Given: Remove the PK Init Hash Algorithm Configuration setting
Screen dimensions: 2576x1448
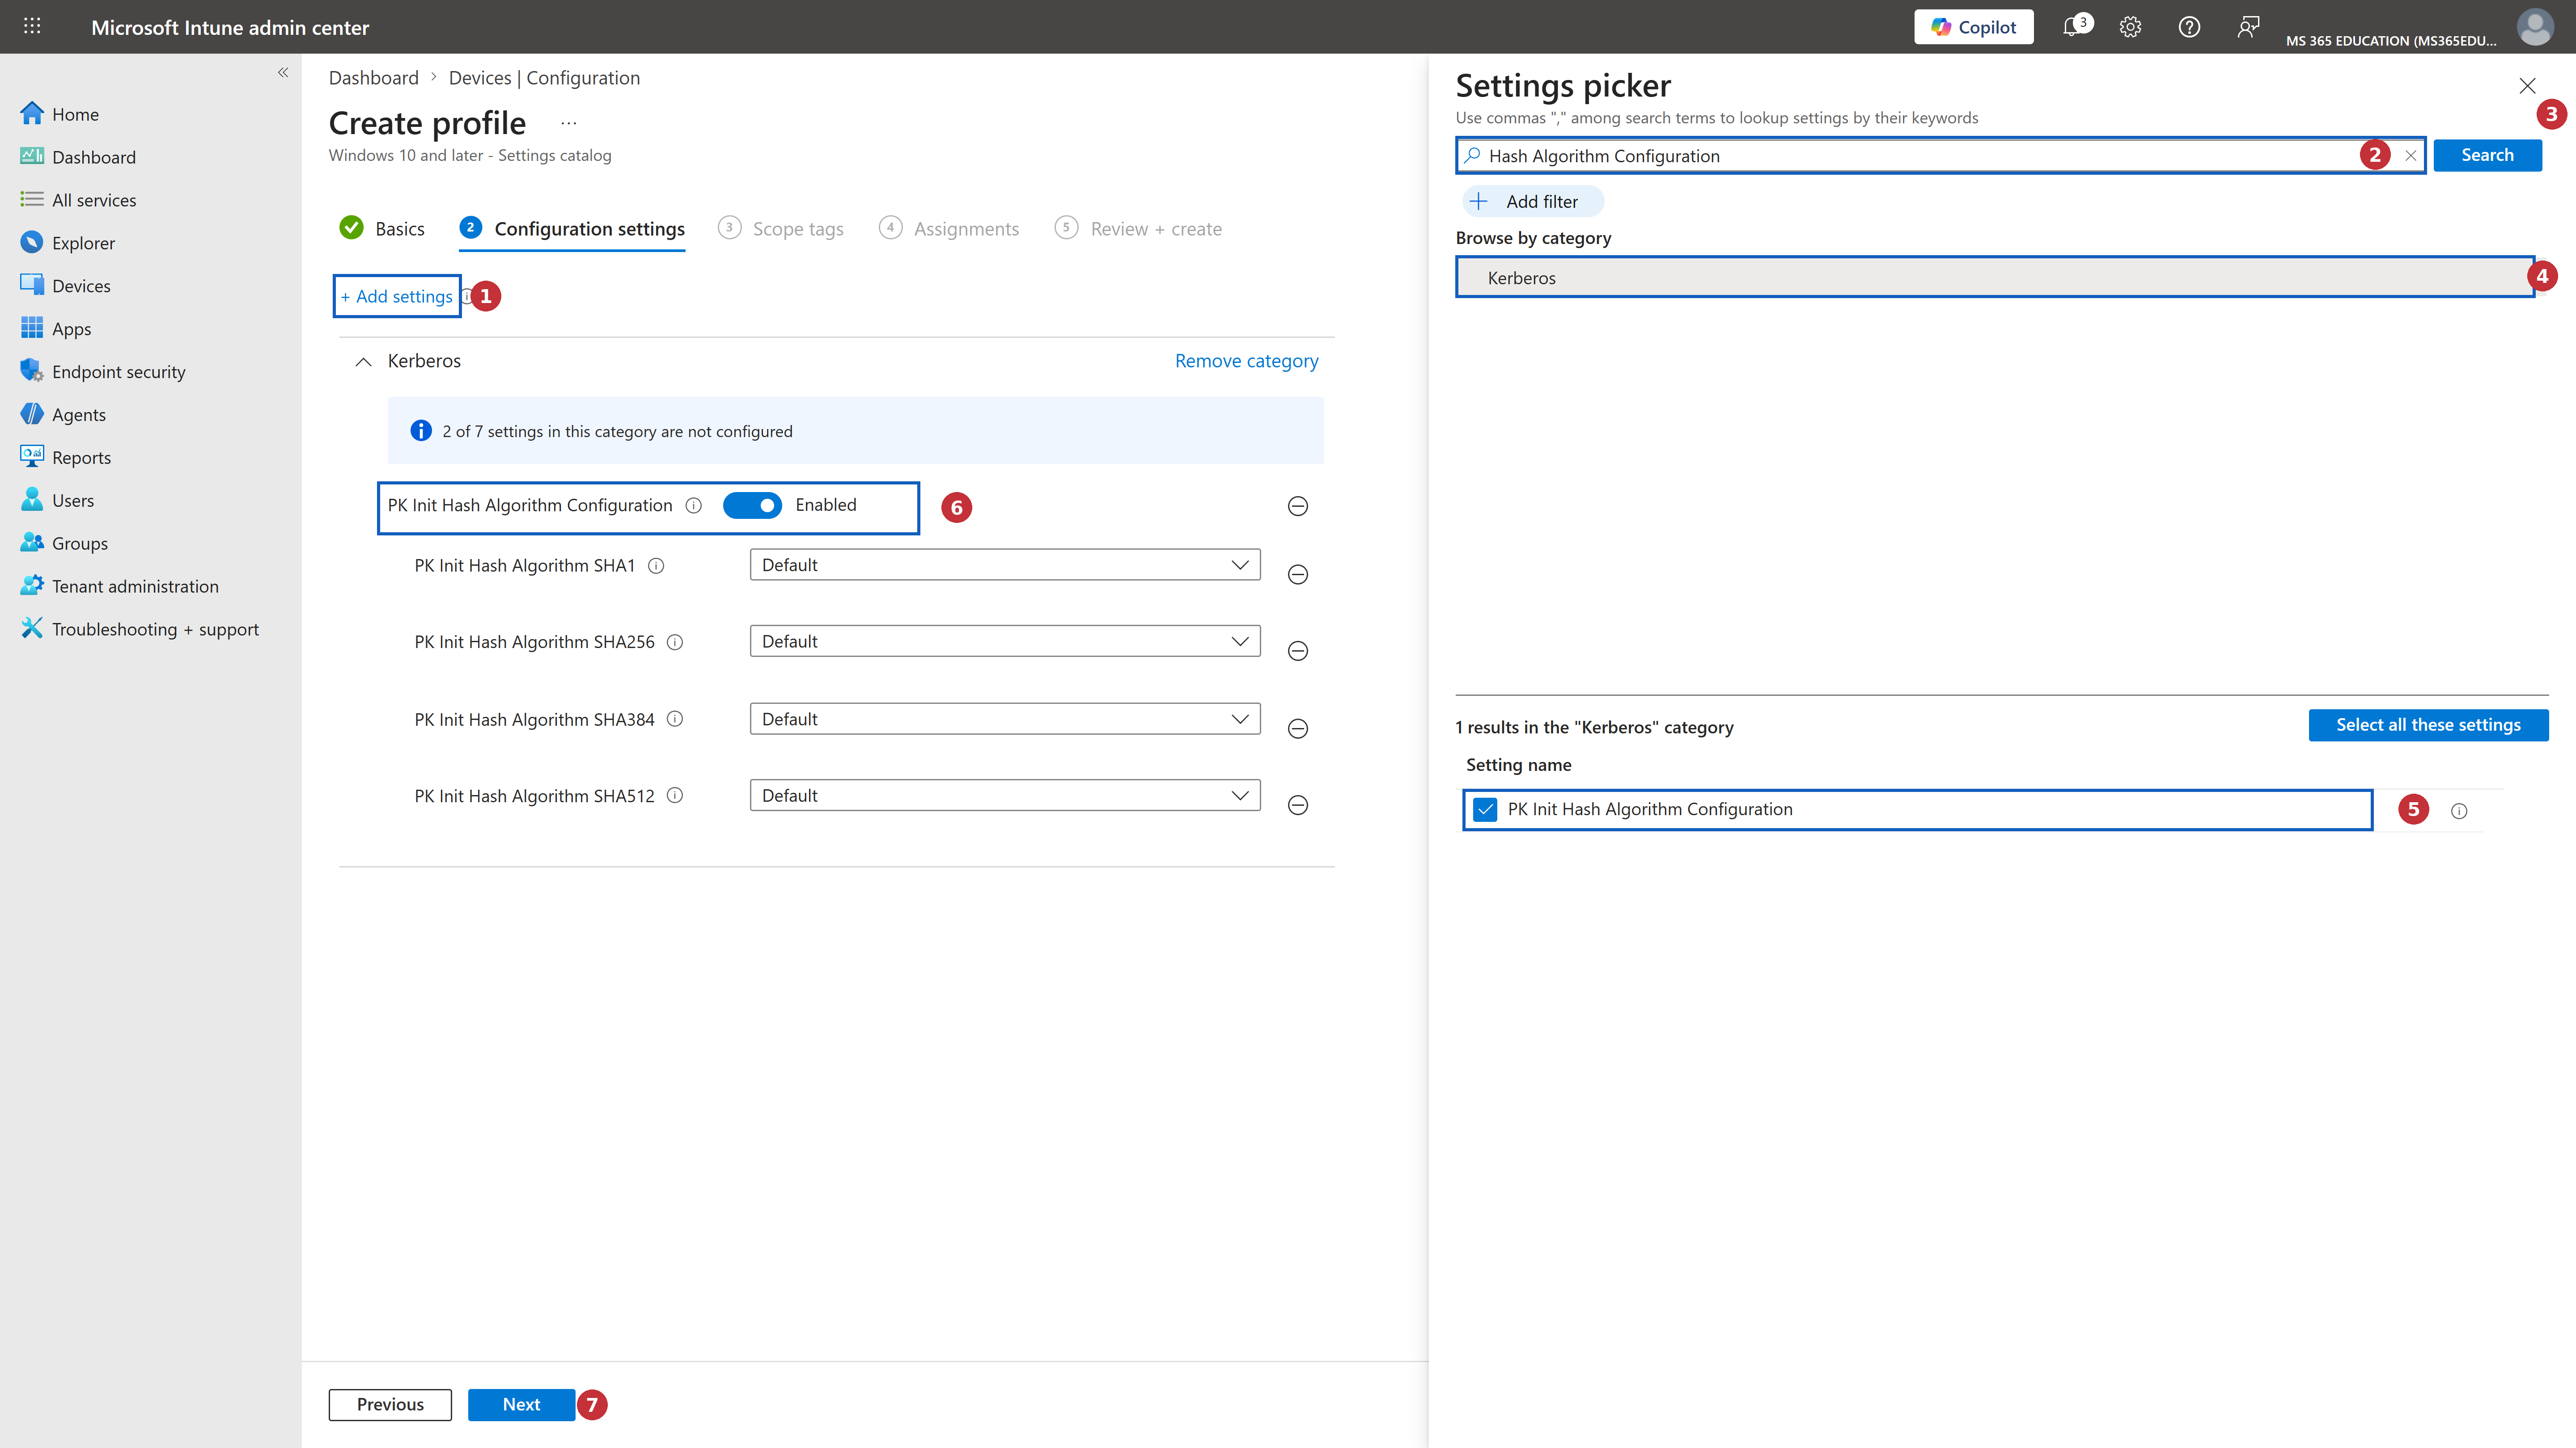Looking at the screenshot, I should click(x=1297, y=507).
